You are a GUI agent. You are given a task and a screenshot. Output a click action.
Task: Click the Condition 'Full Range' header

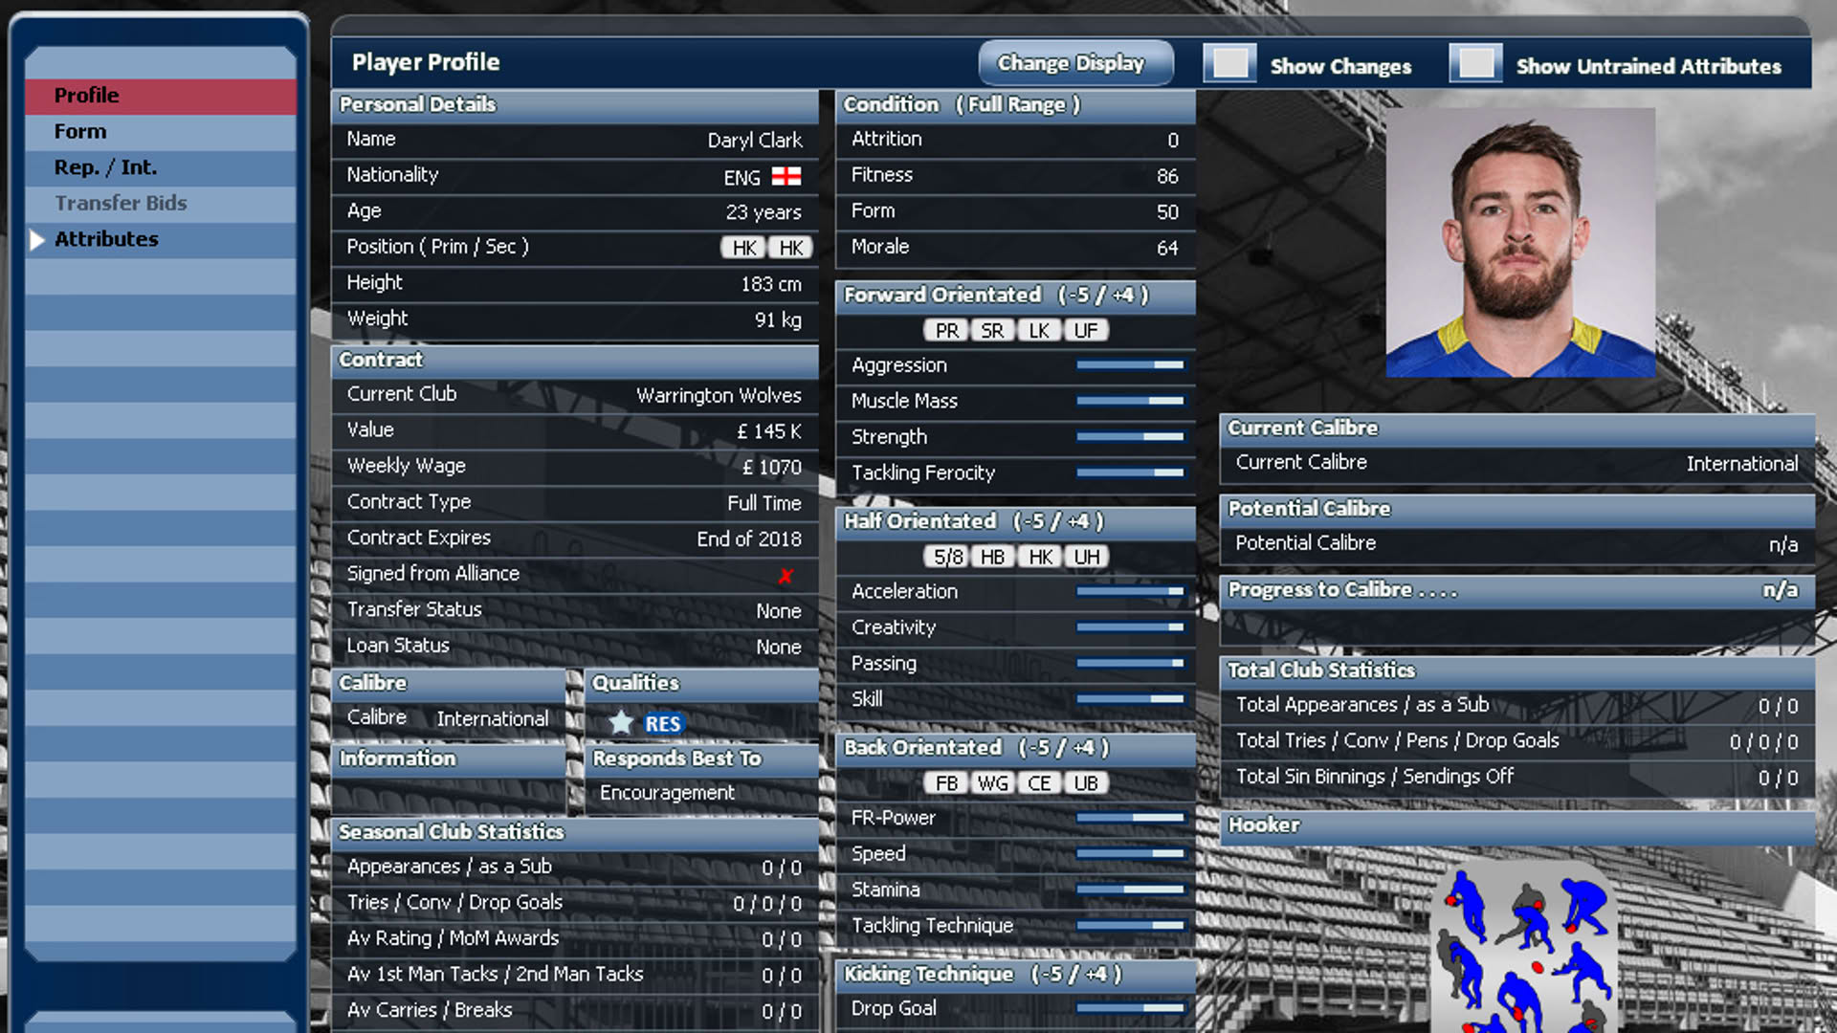pyautogui.click(x=1017, y=104)
